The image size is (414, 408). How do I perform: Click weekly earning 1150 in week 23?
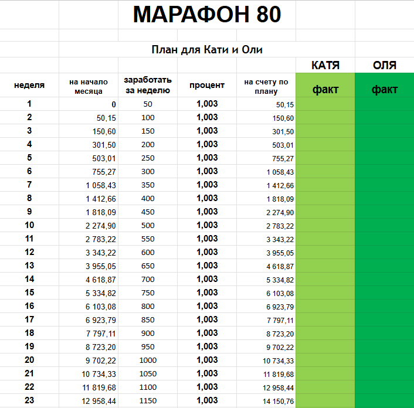pyautogui.click(x=148, y=400)
